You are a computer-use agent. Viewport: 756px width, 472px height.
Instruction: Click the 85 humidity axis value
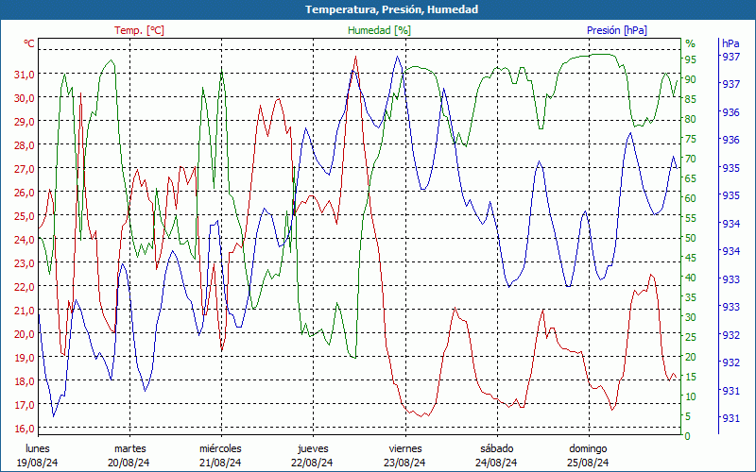pyautogui.click(x=691, y=99)
